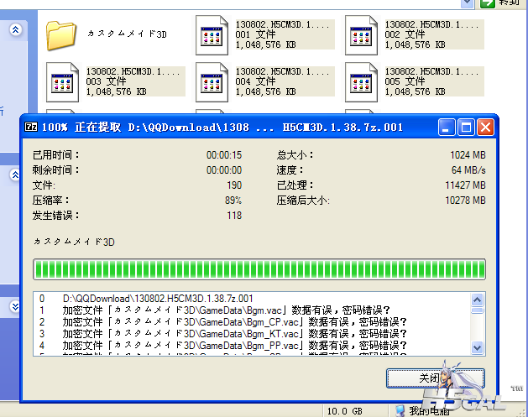This screenshot has width=528, height=417.
Task: Select the 130802.H5CM3D 005 file icon
Action: pos(361,82)
